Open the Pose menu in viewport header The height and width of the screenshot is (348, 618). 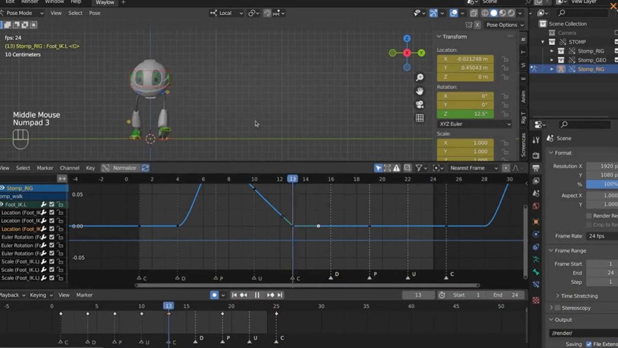95,13
